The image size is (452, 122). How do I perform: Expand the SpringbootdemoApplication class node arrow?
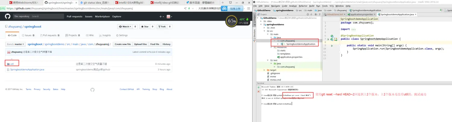coord(278,44)
